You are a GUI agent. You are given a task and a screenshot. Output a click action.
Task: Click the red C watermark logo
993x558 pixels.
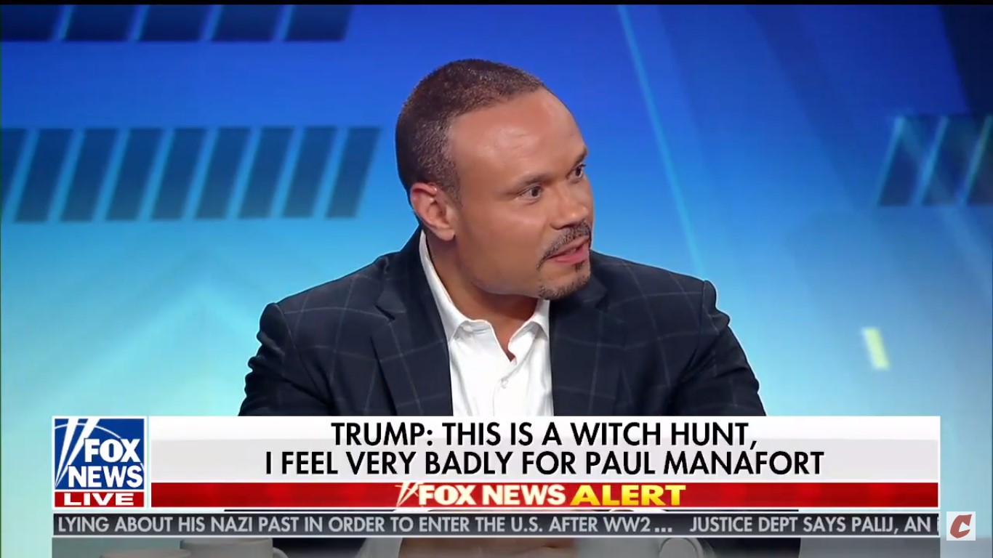click(960, 525)
